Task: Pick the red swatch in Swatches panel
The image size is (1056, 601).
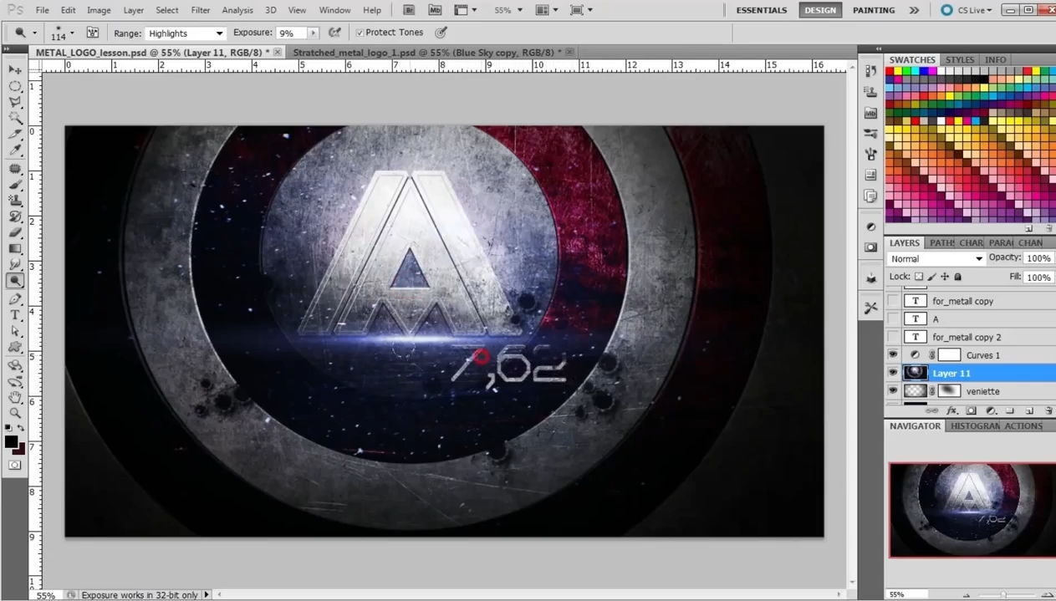Action: tap(890, 71)
